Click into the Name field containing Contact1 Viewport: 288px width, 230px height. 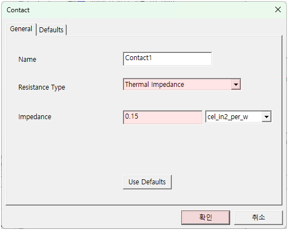tap(167, 59)
